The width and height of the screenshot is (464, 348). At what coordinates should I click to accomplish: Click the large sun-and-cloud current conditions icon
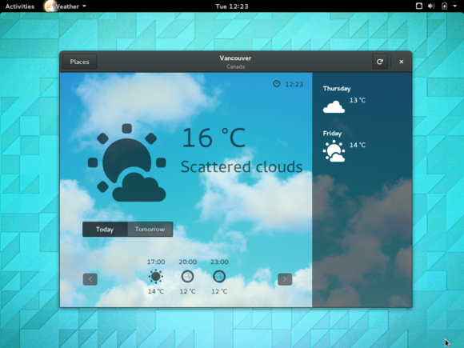tap(127, 162)
